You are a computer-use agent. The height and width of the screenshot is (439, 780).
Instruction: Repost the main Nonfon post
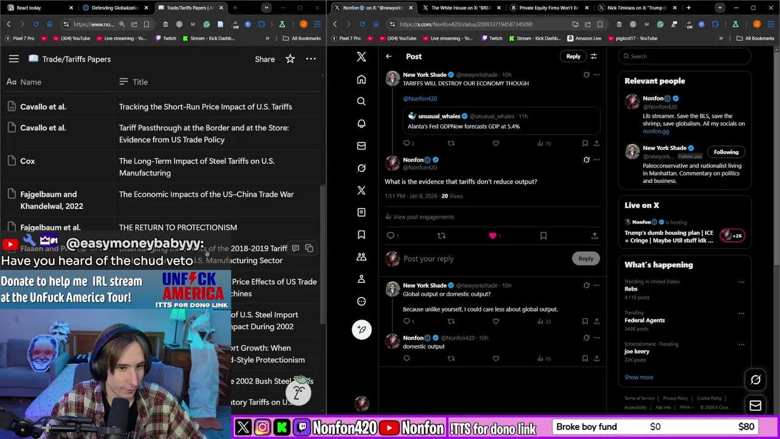click(442, 235)
